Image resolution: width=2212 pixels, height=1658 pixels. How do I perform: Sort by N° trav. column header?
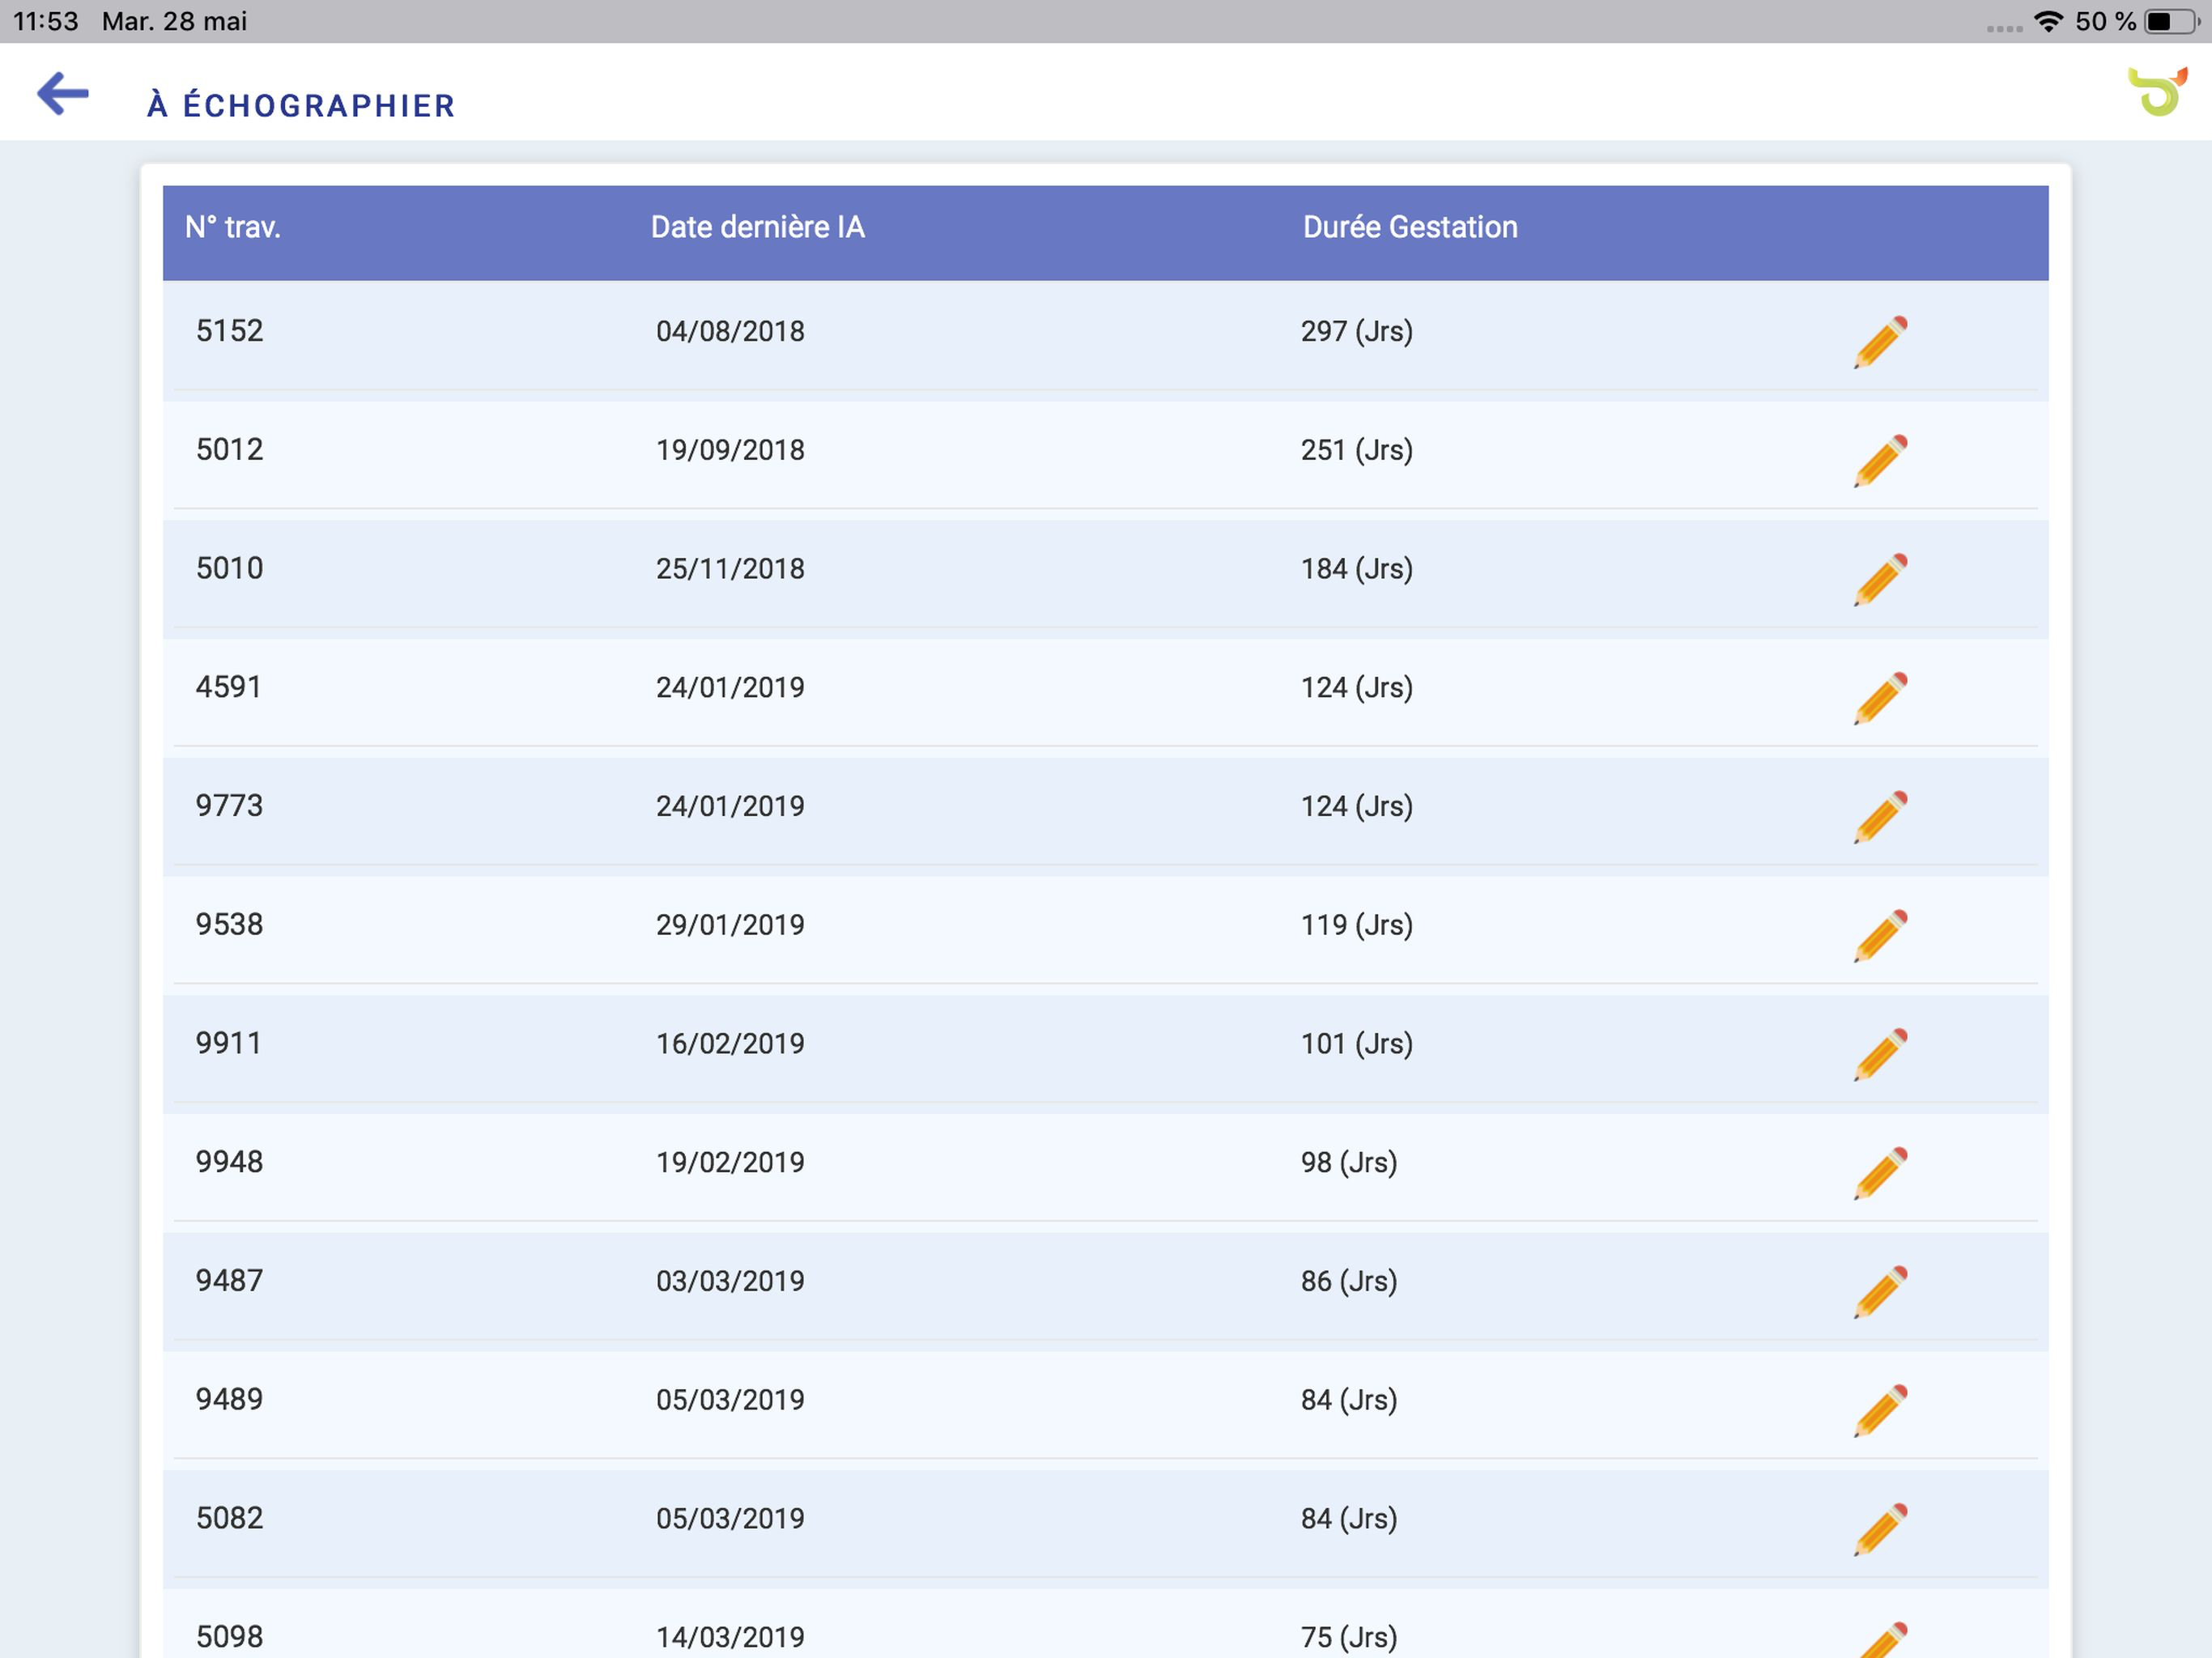click(x=233, y=227)
